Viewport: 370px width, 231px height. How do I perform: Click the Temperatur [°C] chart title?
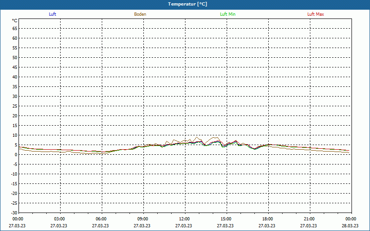pyautogui.click(x=188, y=4)
